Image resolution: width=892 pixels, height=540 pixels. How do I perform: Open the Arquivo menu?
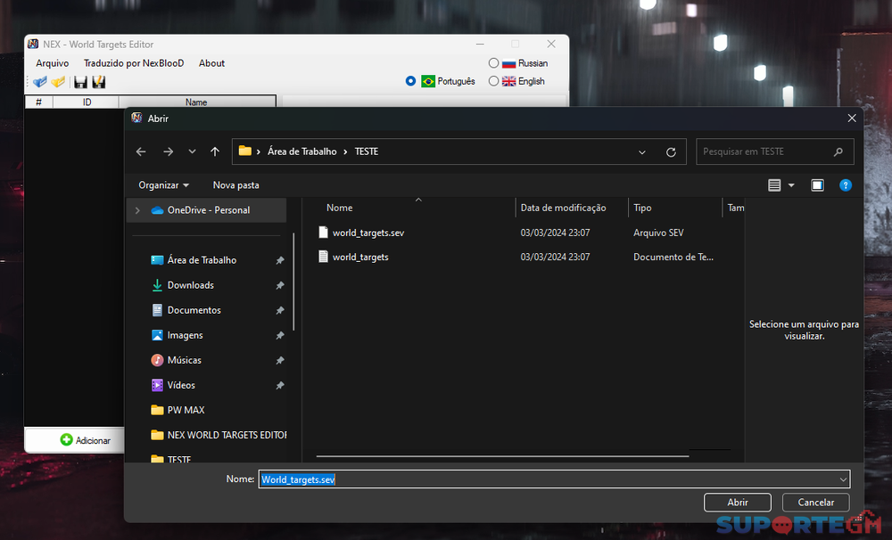pyautogui.click(x=52, y=63)
